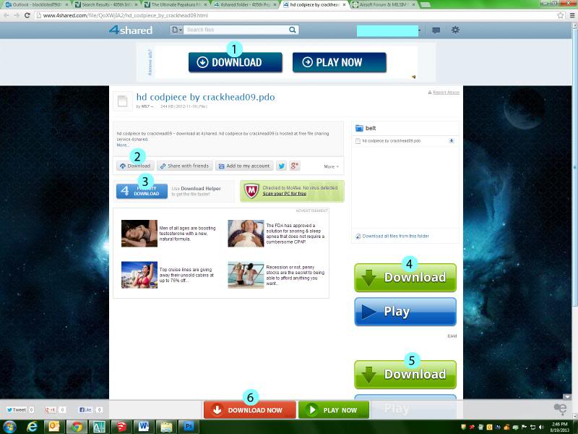Click the Remove ads link
This screenshot has width=578, height=434.
(150, 62)
